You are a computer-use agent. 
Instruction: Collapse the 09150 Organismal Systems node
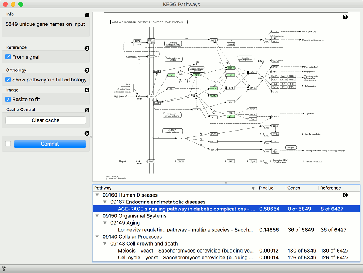point(97,216)
